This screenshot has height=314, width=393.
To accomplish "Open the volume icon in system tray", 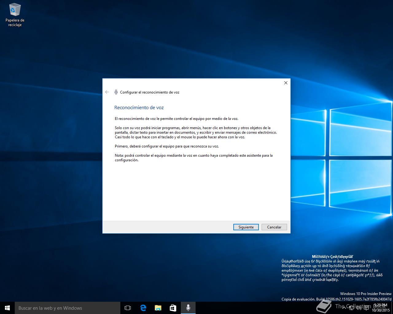I will tap(359, 308).
